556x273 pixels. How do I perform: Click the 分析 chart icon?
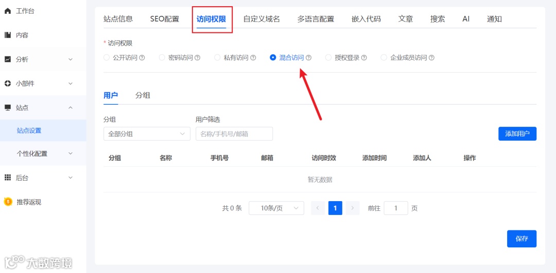pyautogui.click(x=7, y=60)
